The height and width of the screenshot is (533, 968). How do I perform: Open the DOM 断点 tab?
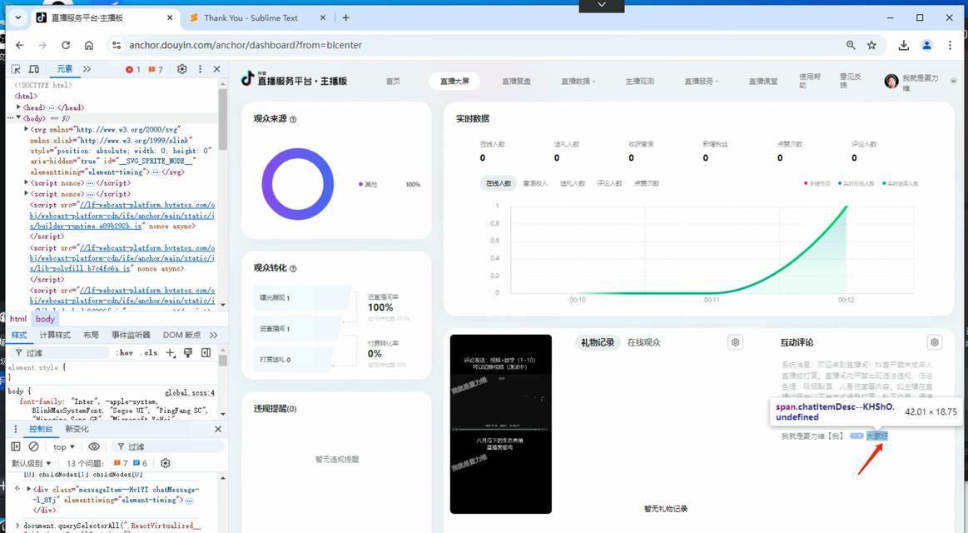click(x=181, y=335)
